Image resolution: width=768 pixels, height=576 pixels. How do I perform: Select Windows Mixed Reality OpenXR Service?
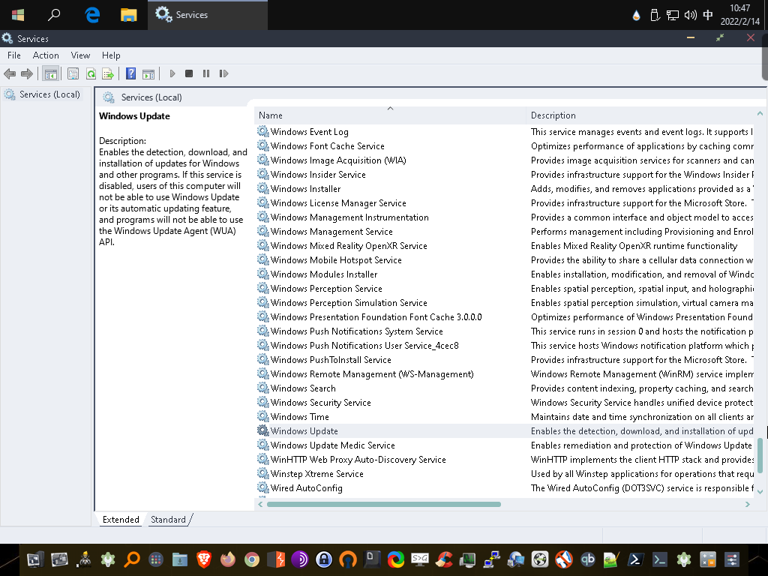505,246
